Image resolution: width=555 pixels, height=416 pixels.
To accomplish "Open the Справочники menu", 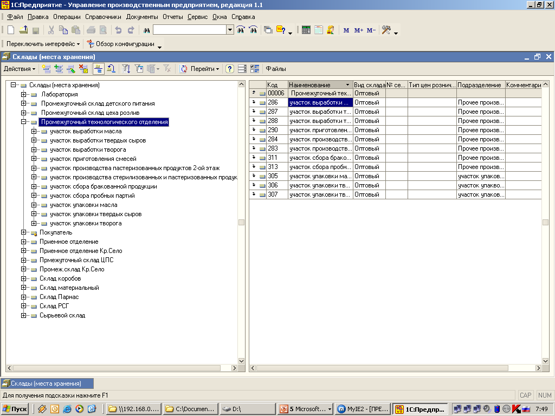I will click(103, 17).
